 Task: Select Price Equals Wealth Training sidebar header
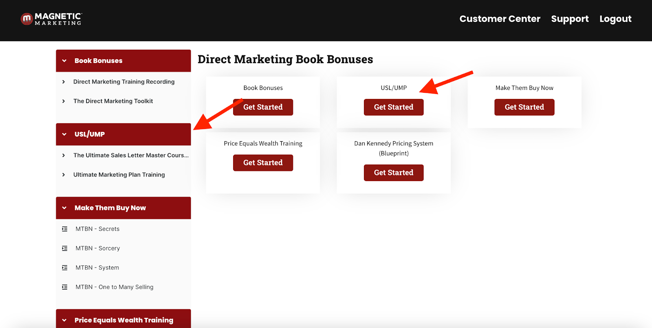(123, 319)
